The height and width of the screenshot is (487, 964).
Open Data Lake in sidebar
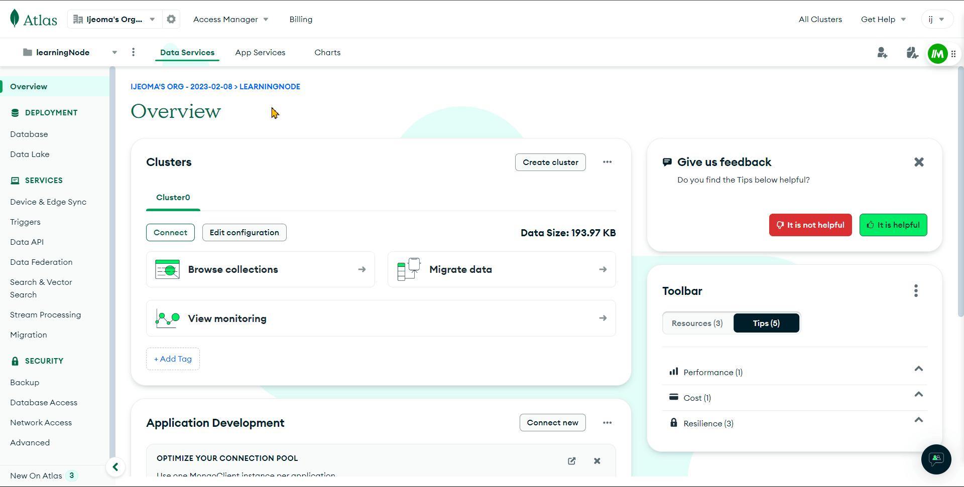[30, 154]
